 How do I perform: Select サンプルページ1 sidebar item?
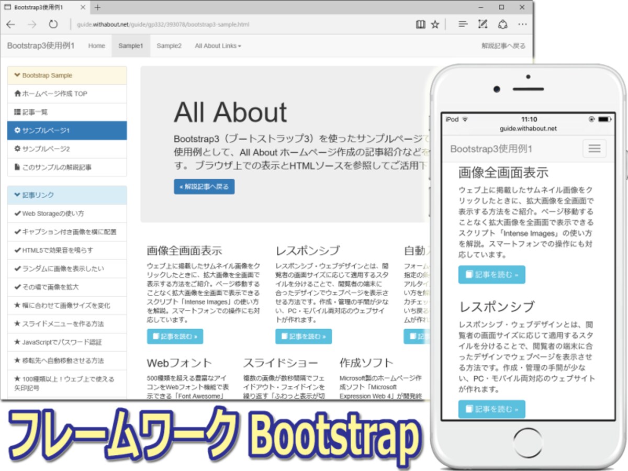[67, 130]
